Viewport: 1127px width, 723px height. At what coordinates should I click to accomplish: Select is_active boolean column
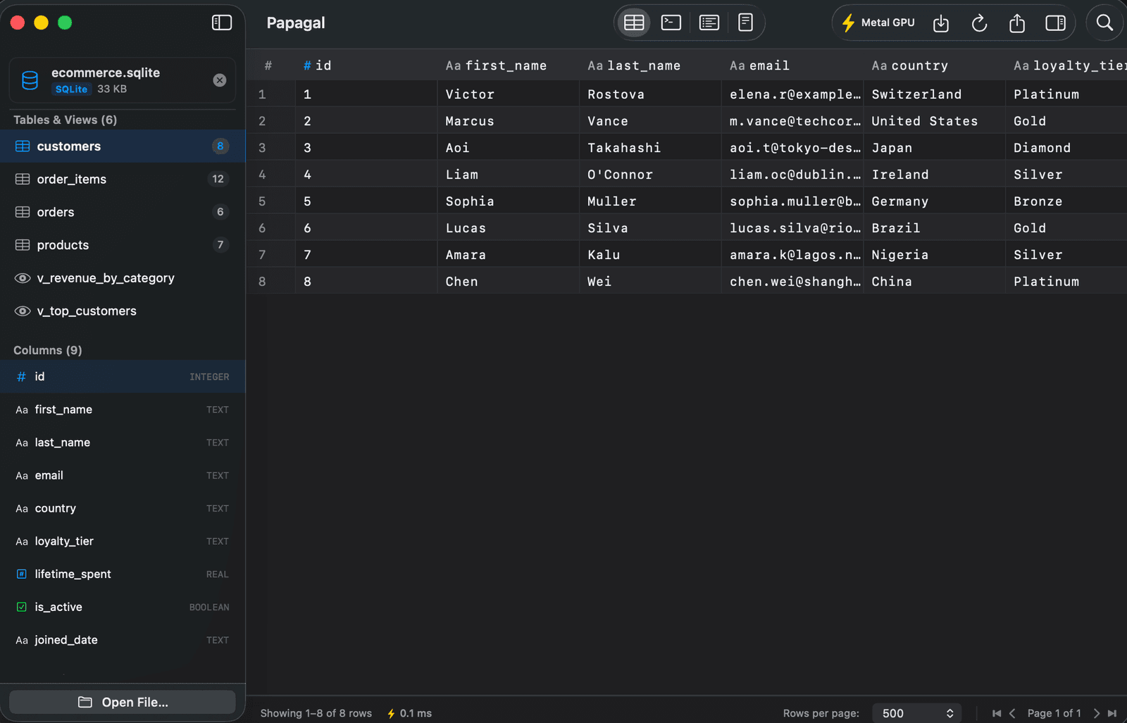123,607
